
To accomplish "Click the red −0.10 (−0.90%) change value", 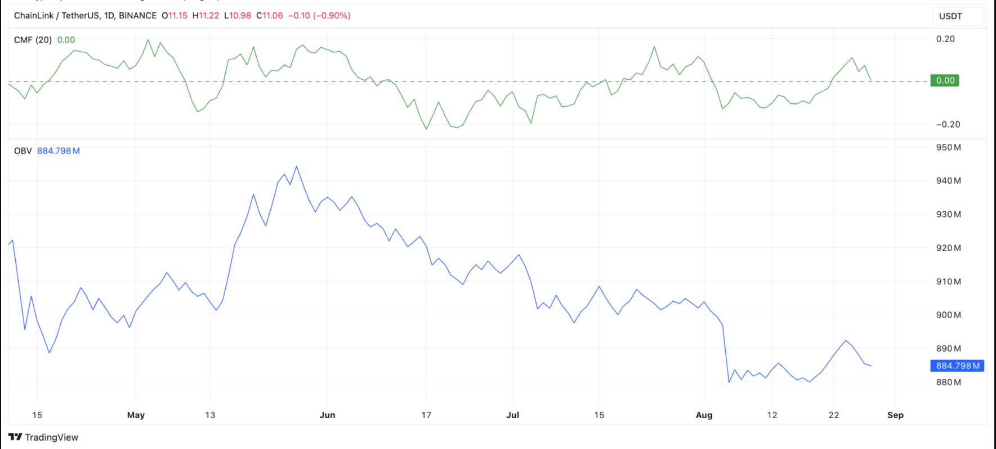I will coord(319,16).
